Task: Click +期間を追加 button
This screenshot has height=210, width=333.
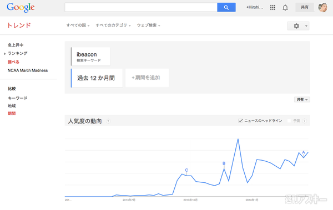Action: pyautogui.click(x=147, y=78)
